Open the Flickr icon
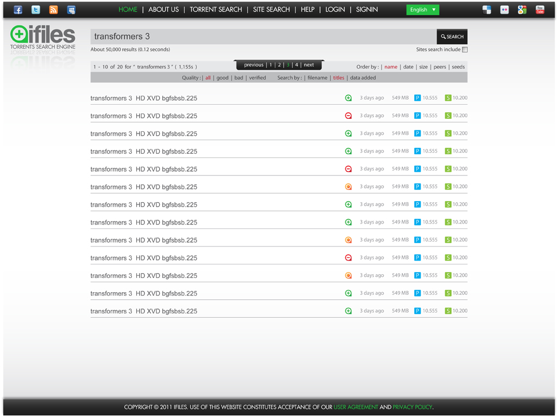 coord(505,10)
